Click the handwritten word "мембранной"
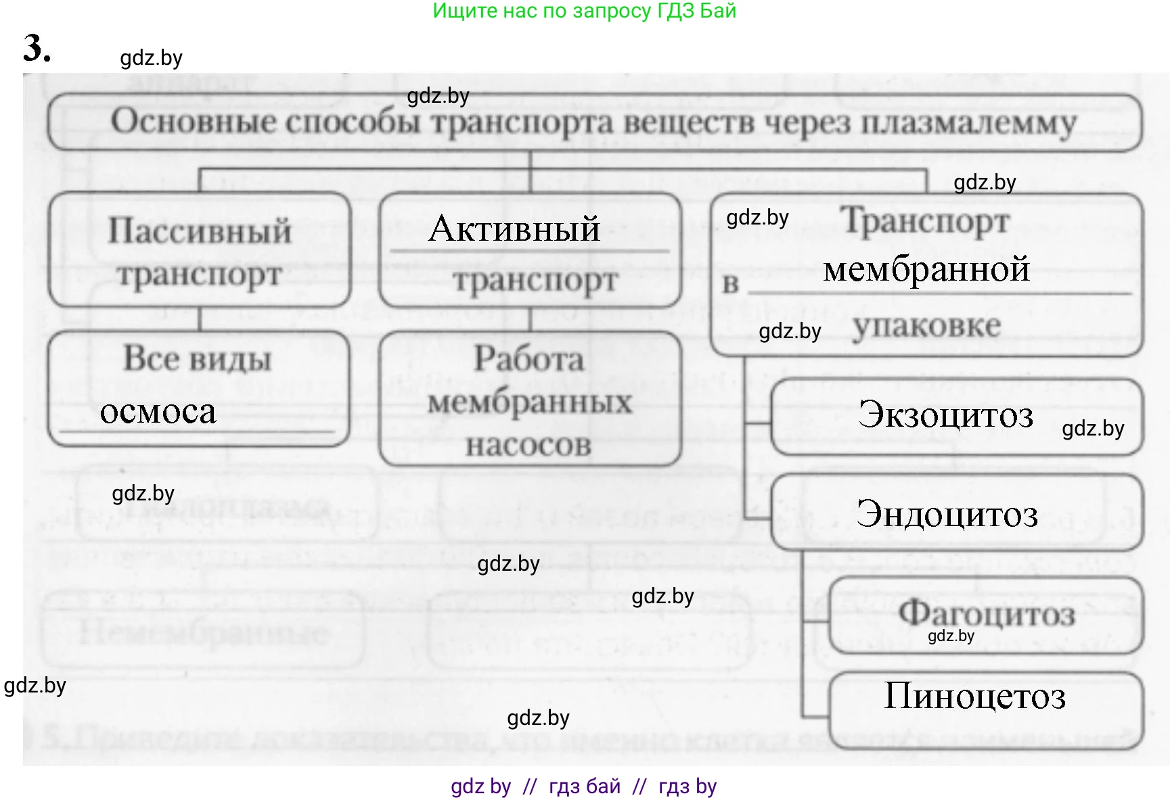This screenshot has height=800, width=1170. pos(926,269)
